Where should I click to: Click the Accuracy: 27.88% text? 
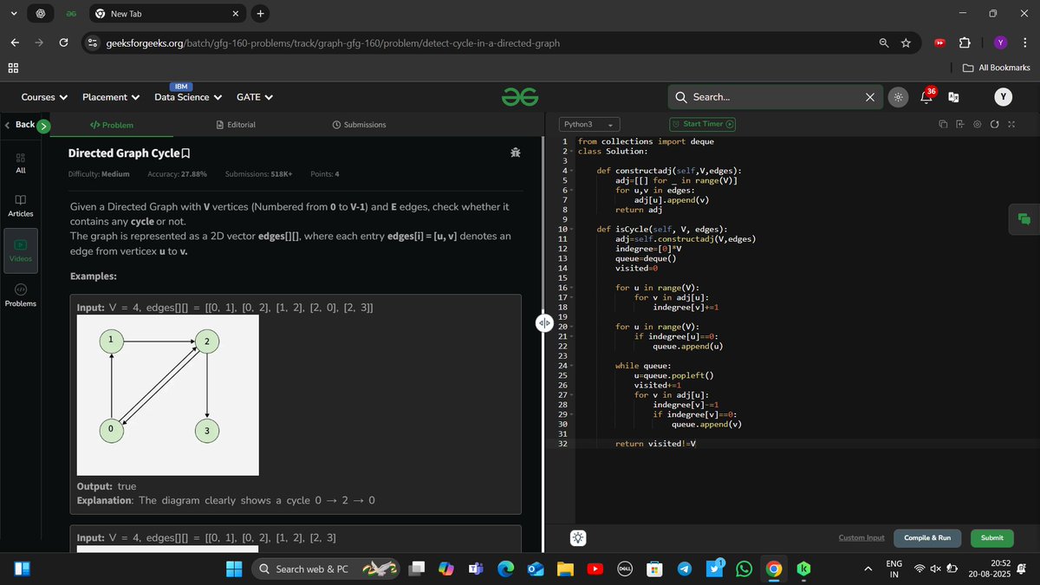click(177, 174)
